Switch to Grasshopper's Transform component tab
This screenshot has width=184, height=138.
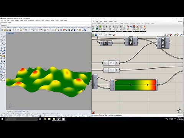[133, 24]
